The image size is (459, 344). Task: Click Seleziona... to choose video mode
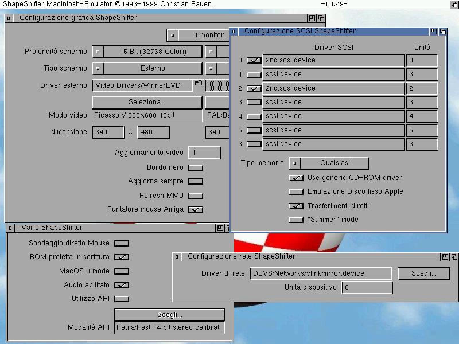(x=147, y=102)
